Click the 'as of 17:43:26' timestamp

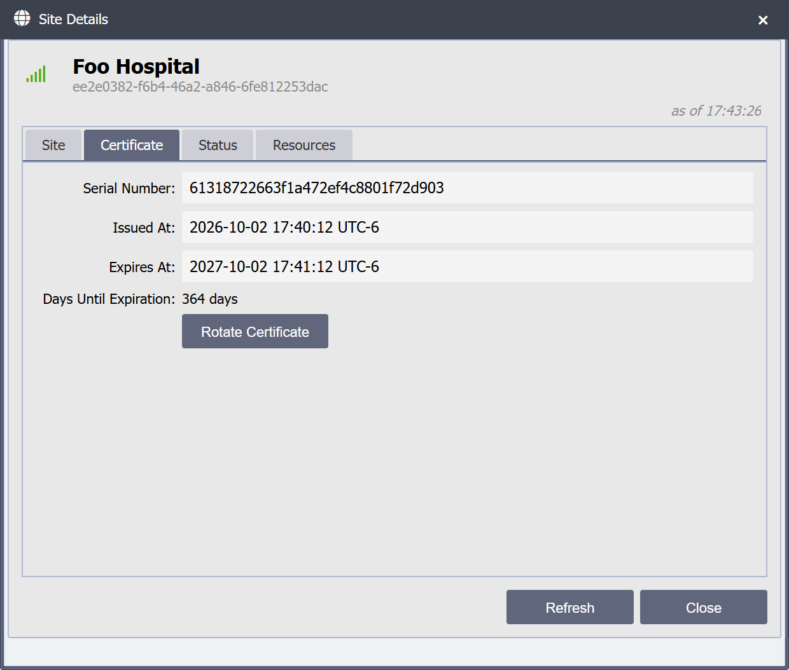716,111
